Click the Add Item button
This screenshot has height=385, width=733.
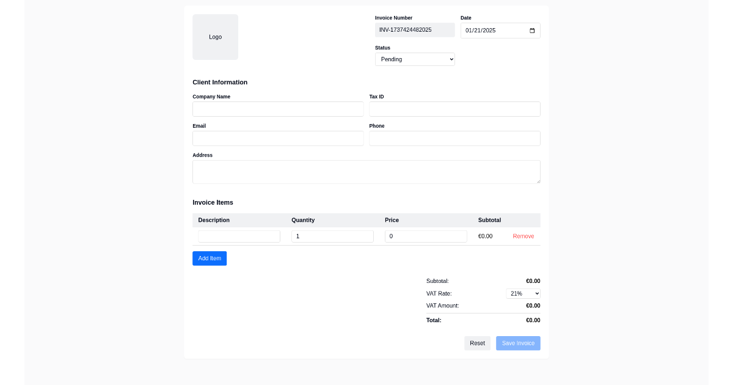(x=210, y=258)
